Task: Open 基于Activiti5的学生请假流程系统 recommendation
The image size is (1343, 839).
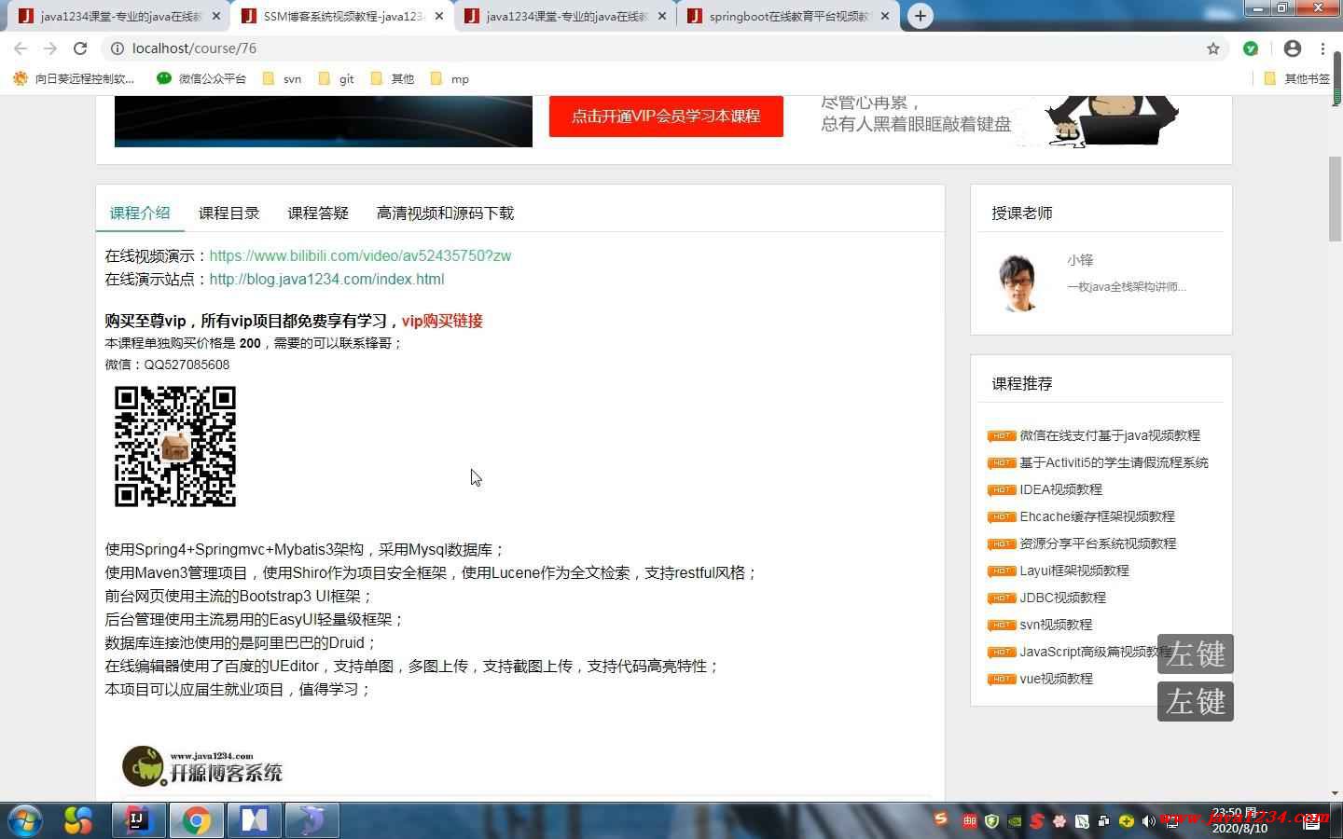Action: 1114,462
